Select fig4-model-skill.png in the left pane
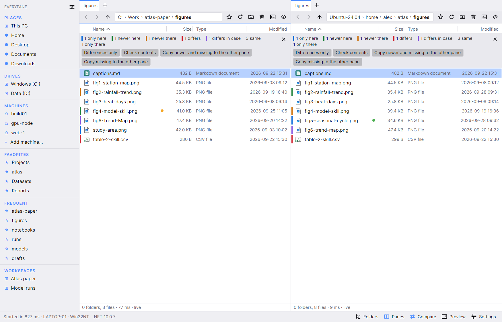This screenshot has width=502, height=322. 185,111
